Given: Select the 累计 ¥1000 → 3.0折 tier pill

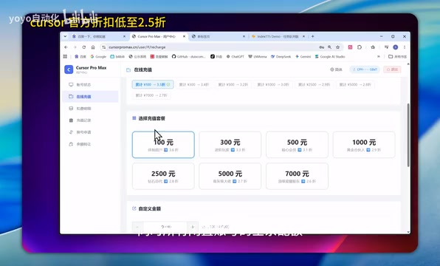Looking at the screenshot, I should click(x=273, y=84).
